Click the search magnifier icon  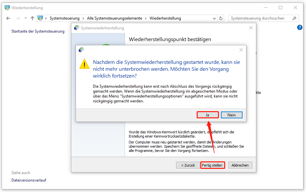[294, 18]
